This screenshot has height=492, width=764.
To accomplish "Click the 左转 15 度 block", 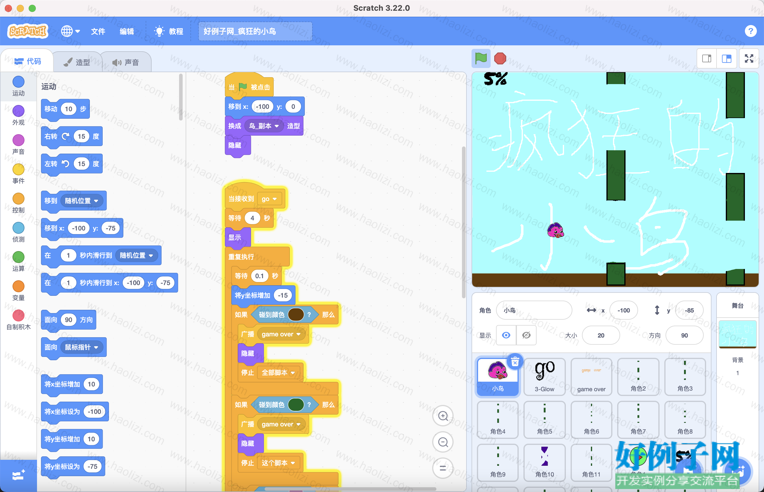I will click(72, 164).
